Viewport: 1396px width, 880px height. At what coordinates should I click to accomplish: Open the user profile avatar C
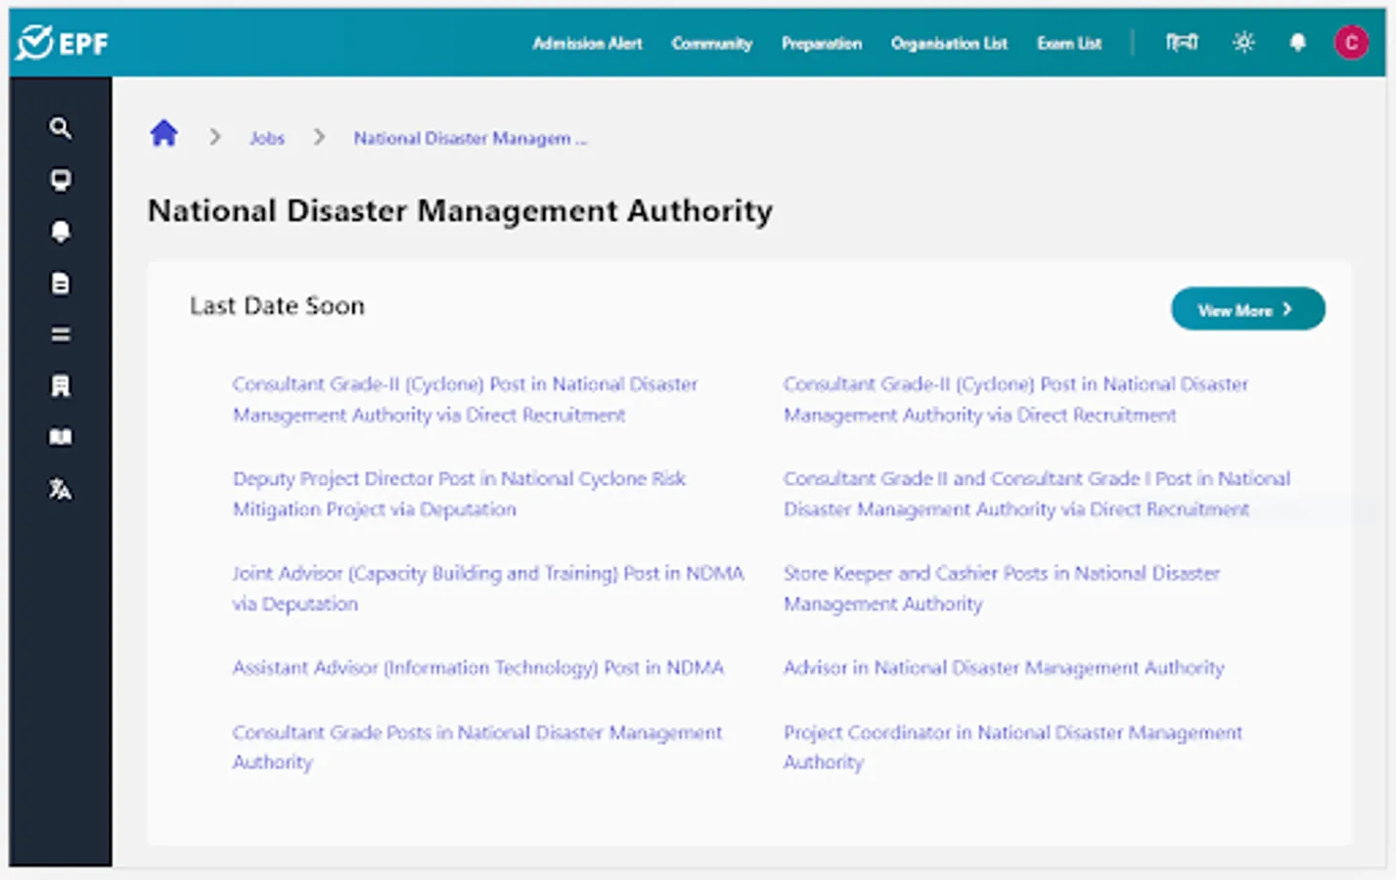pyautogui.click(x=1352, y=43)
